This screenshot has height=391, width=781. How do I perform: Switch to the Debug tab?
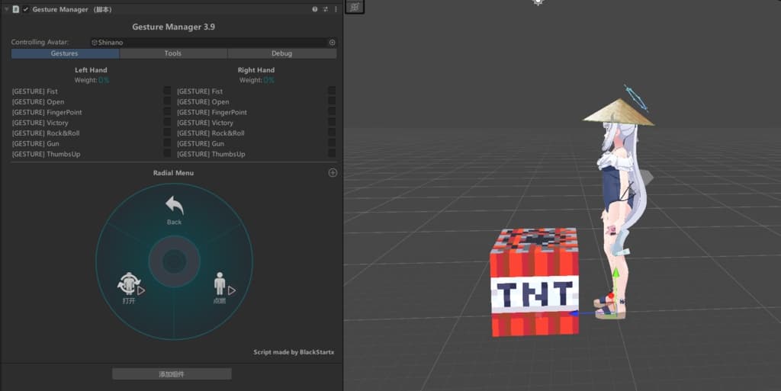pyautogui.click(x=281, y=53)
